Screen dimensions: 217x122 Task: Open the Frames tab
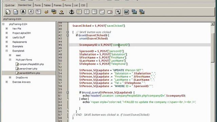click(58, 5)
